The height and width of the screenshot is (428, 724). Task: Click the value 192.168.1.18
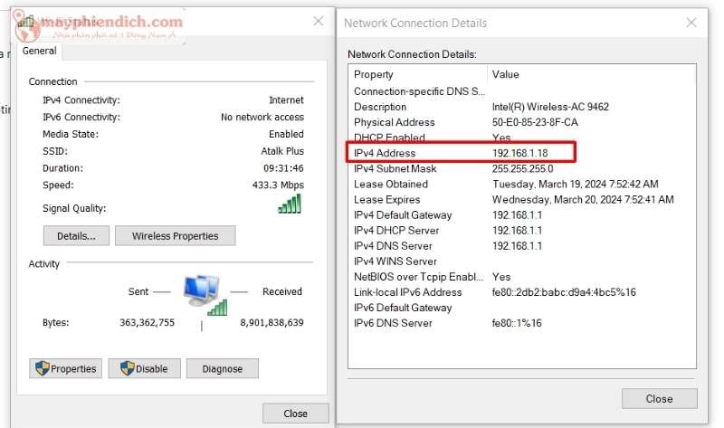click(519, 153)
